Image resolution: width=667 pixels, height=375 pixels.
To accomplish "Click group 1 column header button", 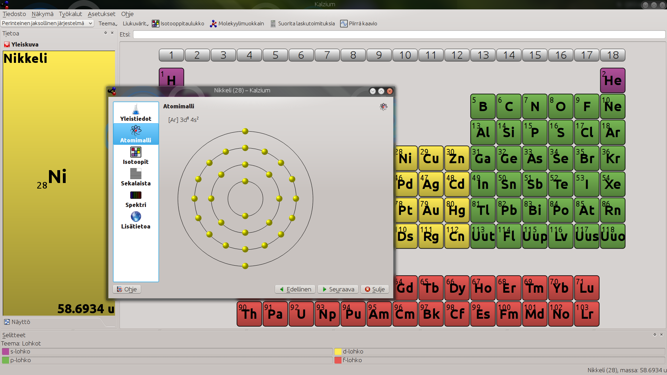I will click(171, 55).
